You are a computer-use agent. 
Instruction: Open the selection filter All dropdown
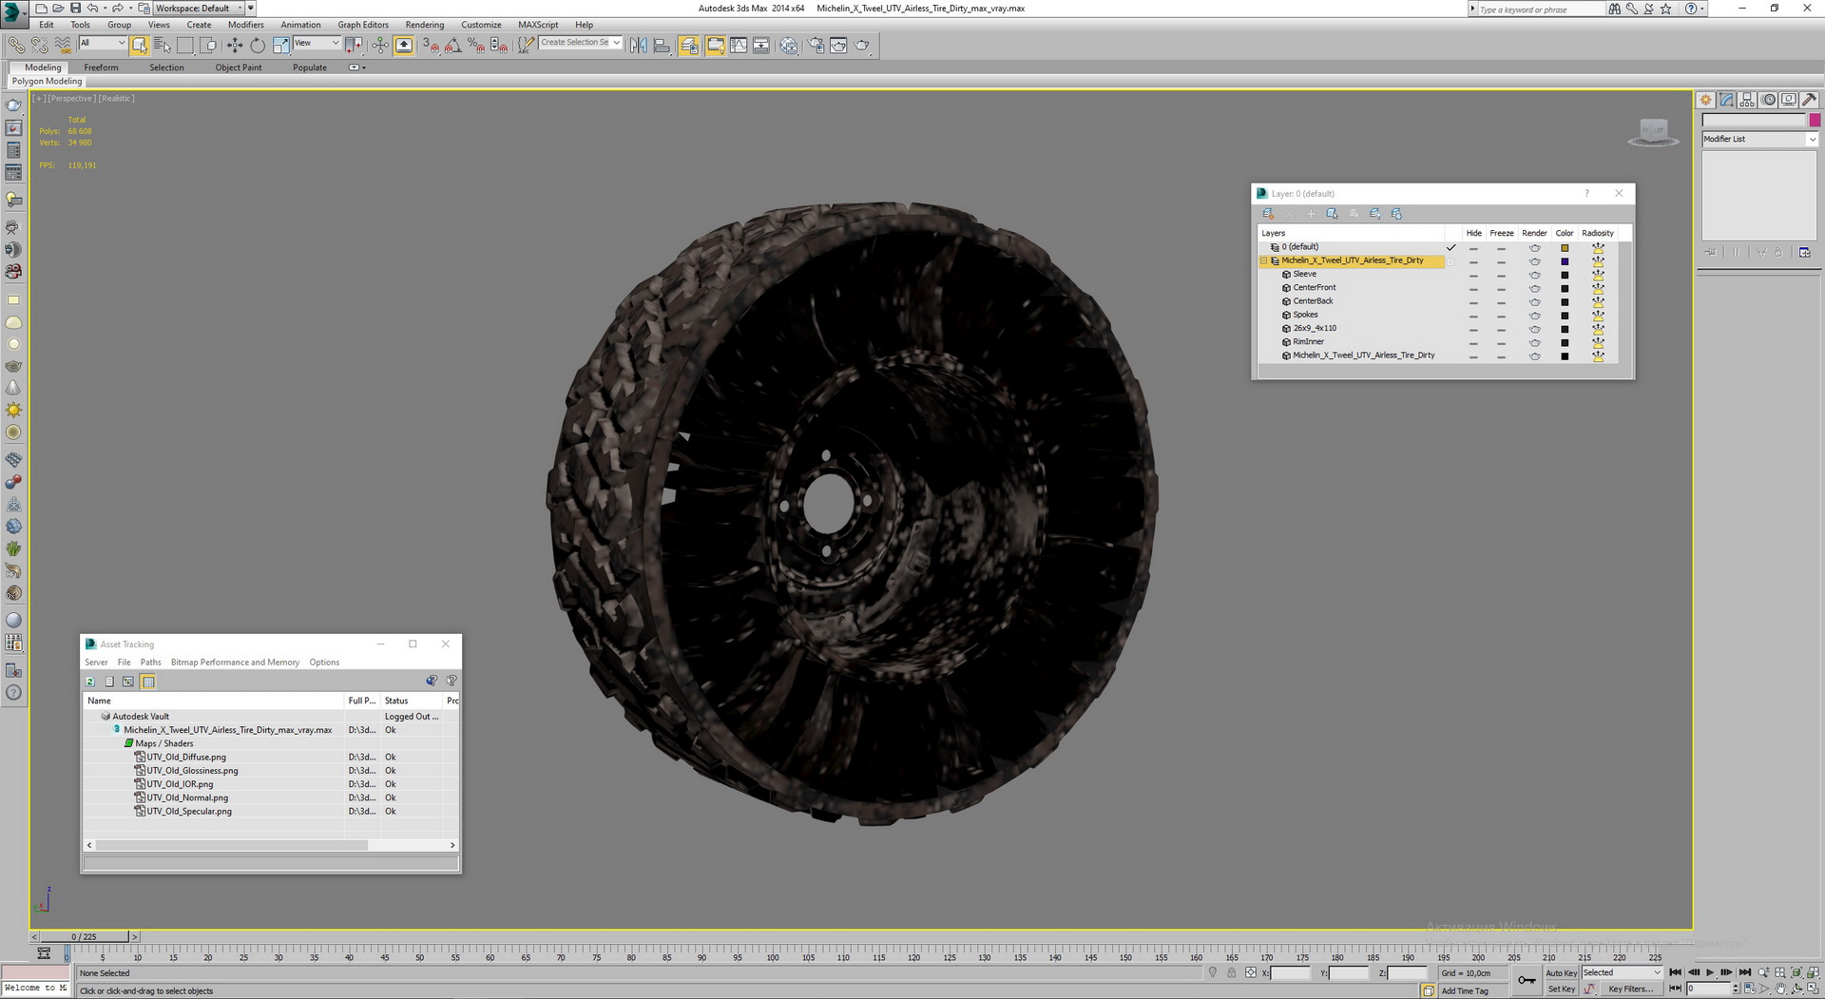pos(102,43)
